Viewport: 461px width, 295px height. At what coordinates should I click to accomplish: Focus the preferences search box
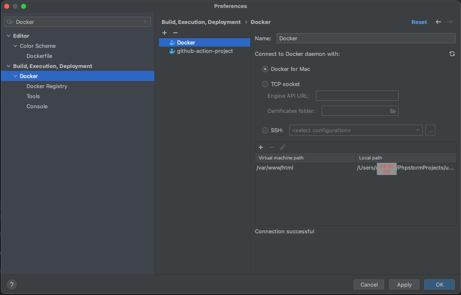point(78,22)
